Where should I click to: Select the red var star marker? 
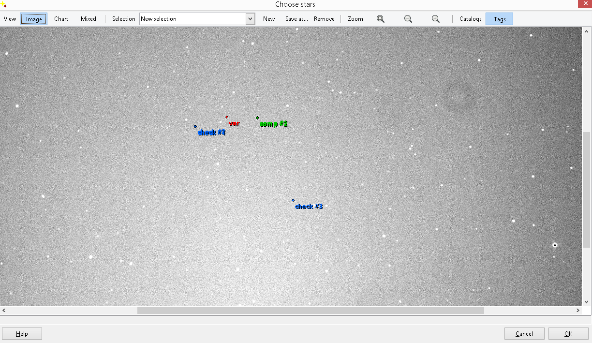click(227, 117)
